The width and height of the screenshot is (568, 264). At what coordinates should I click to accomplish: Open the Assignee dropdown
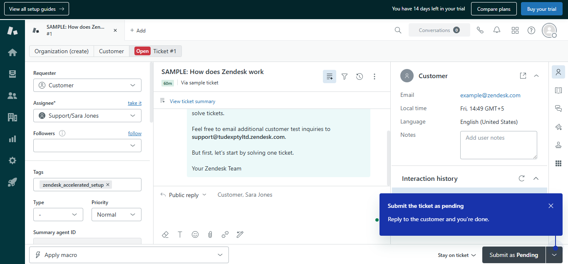tap(87, 116)
